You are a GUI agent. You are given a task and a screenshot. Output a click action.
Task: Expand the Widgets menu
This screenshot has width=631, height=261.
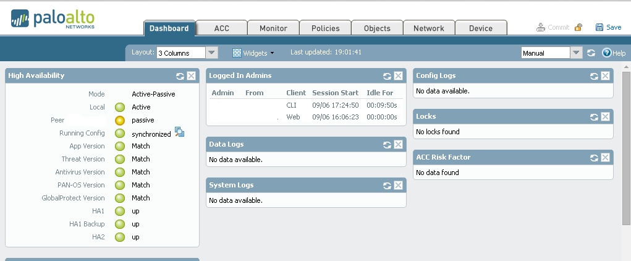tap(253, 53)
